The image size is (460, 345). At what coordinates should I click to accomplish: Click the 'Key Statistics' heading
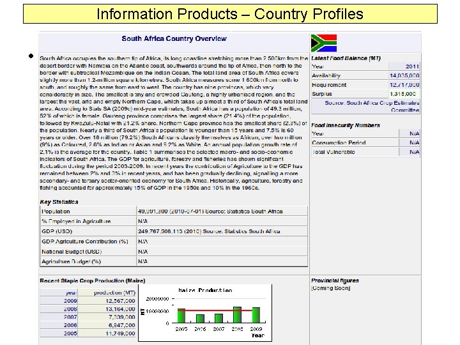59,202
